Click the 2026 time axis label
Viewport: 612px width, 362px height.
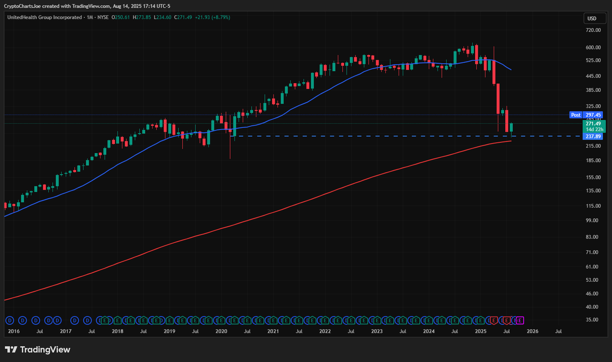532,331
